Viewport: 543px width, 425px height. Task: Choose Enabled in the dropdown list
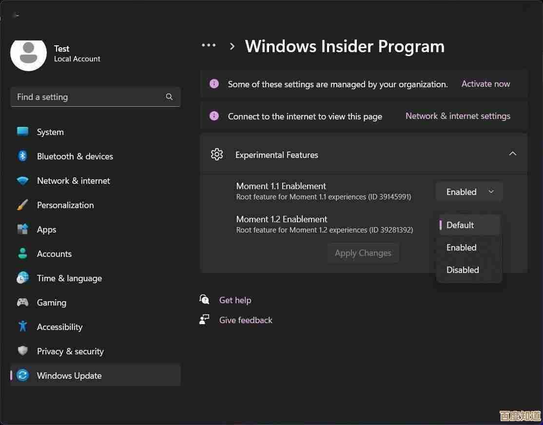(461, 248)
